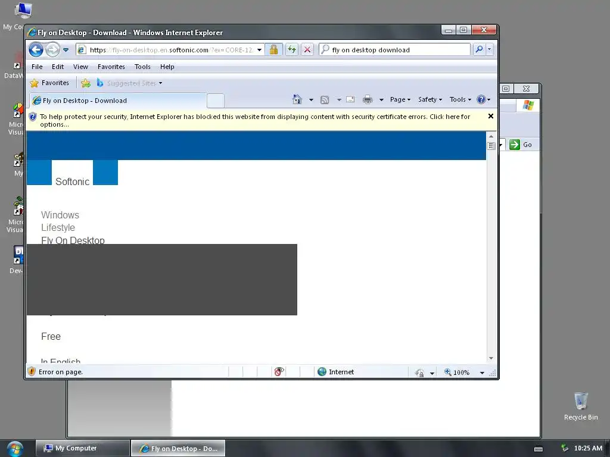Expand the zoom level dropdown arrow
Viewport: 610px width, 457px height.
pyautogui.click(x=482, y=373)
